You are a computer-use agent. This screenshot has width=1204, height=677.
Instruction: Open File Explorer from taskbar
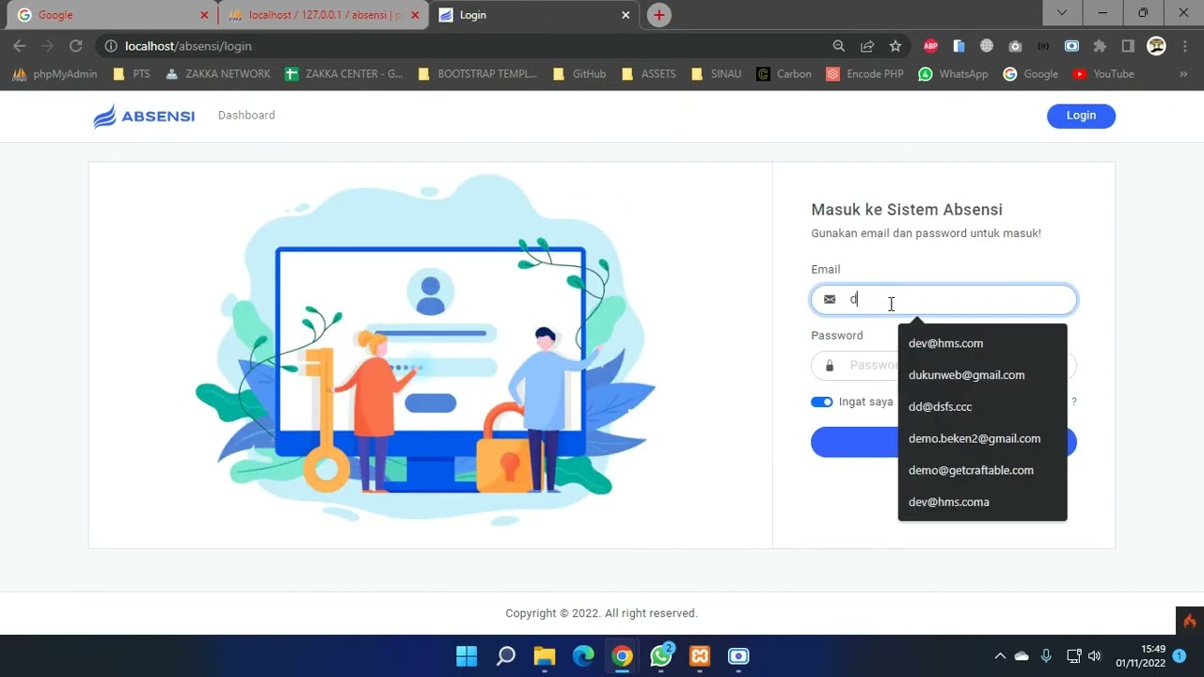(545, 656)
